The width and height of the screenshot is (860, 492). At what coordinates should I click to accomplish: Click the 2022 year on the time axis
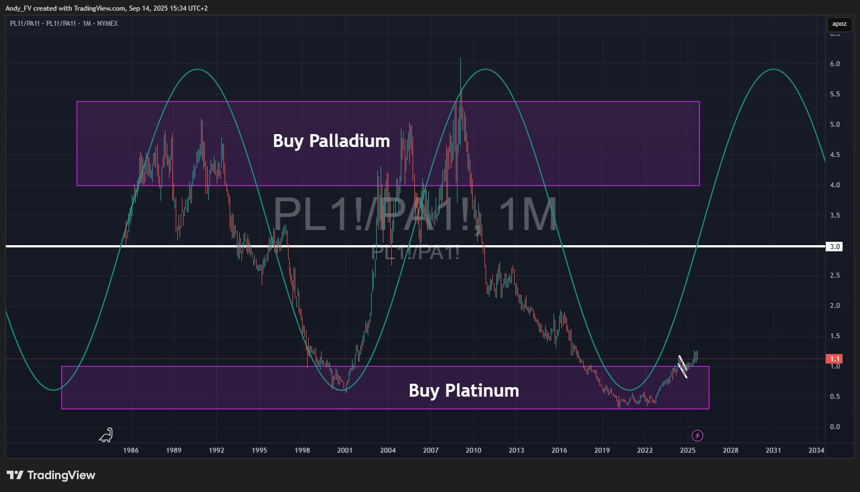645,450
